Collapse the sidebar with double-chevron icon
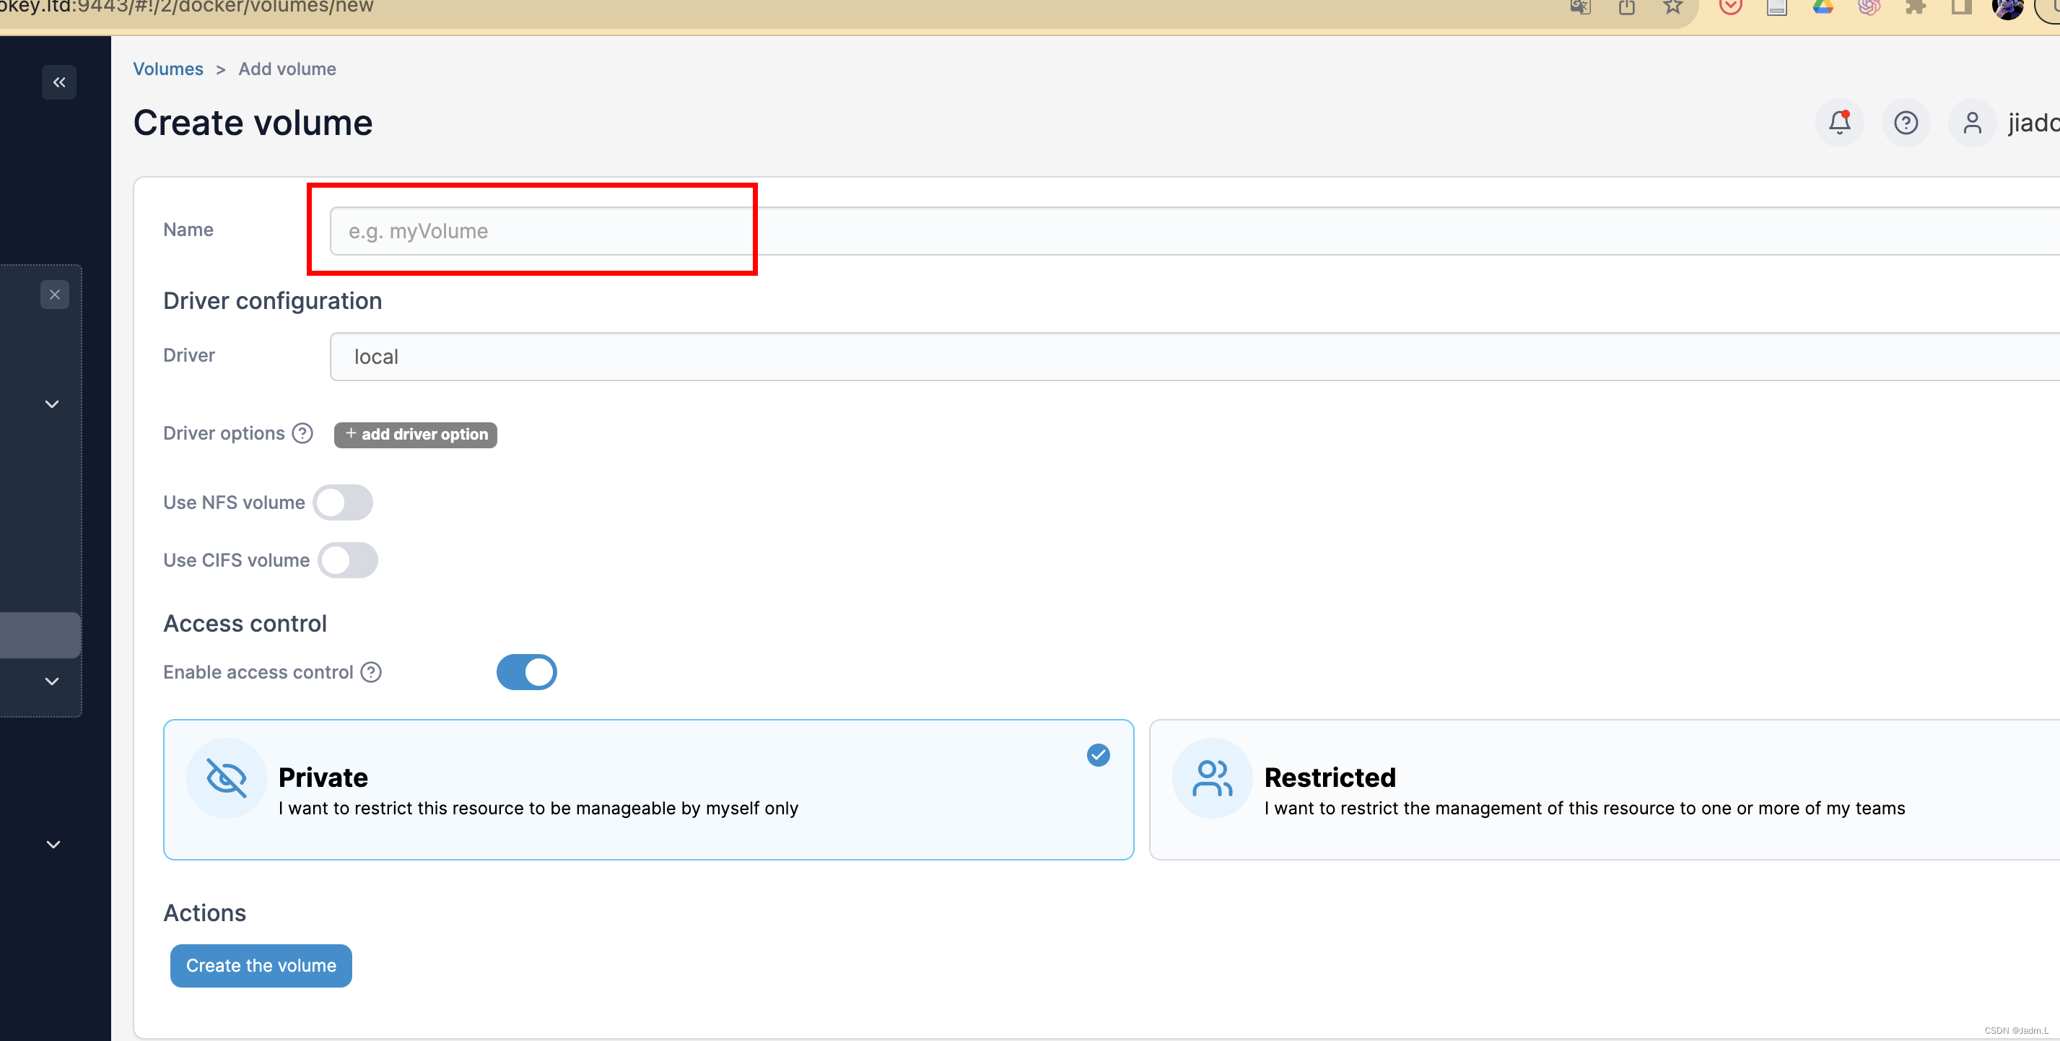 pyautogui.click(x=58, y=82)
